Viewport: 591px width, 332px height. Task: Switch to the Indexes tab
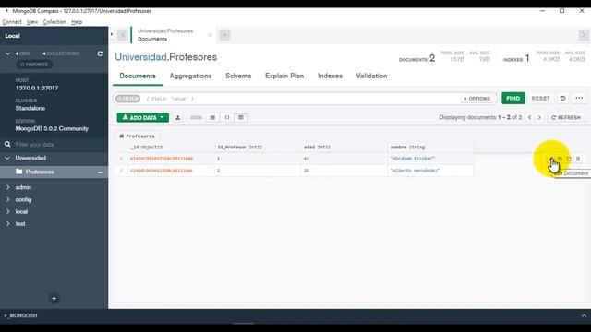tap(330, 76)
